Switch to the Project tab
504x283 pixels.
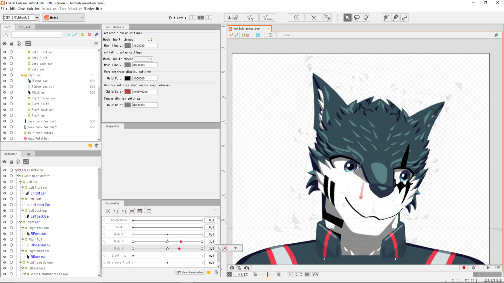pyautogui.click(x=25, y=27)
